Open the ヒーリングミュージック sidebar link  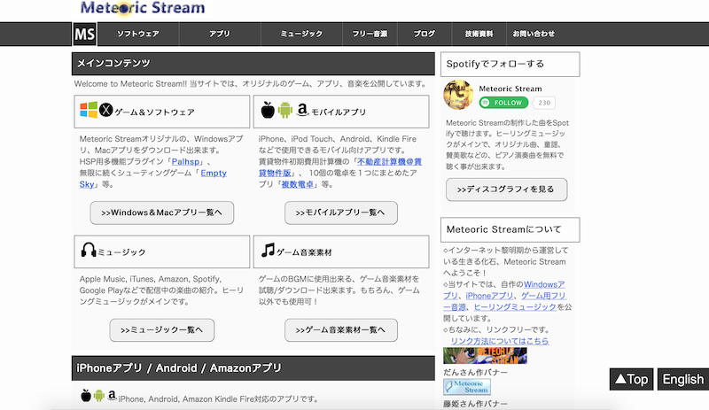515,307
